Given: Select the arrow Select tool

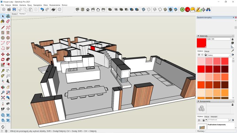Looking at the screenshot, I should pos(3,16).
